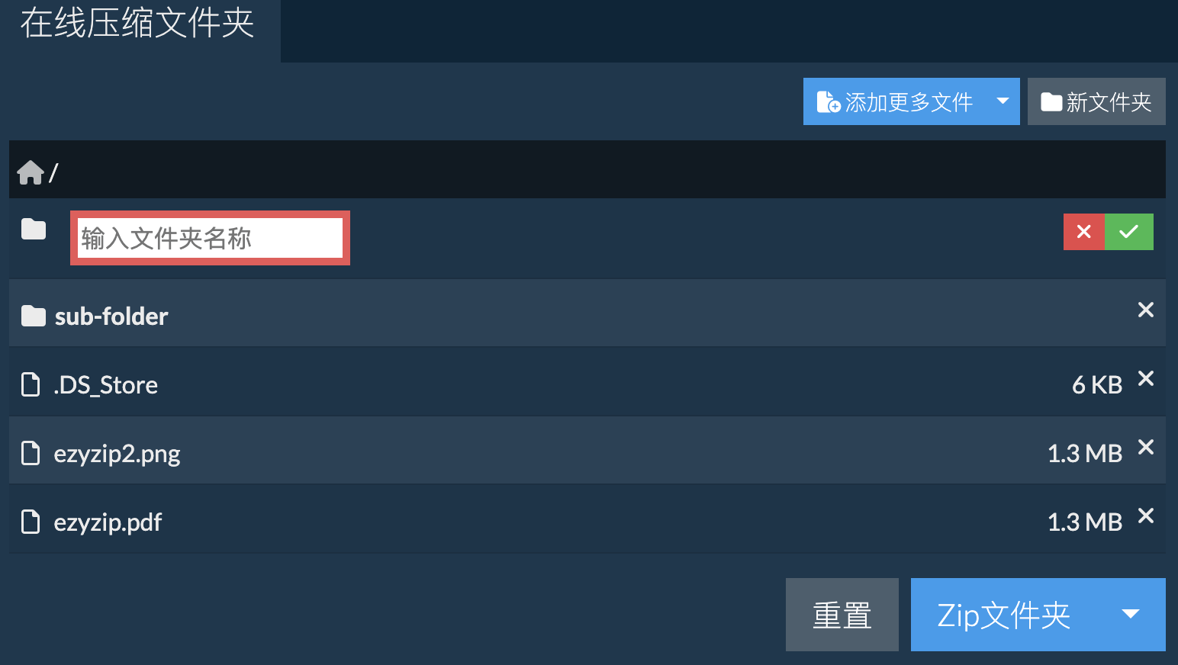Image resolution: width=1178 pixels, height=665 pixels.
Task: Click the 6 KB size value
Action: [x=1097, y=385]
